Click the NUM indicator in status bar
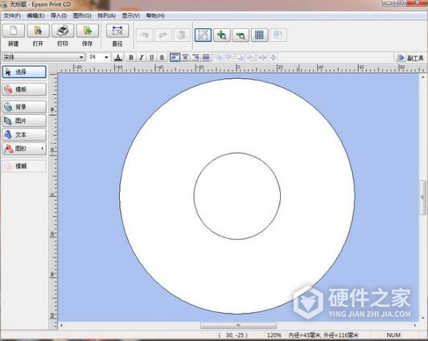Screen dimensions: 428x341 point(393,335)
